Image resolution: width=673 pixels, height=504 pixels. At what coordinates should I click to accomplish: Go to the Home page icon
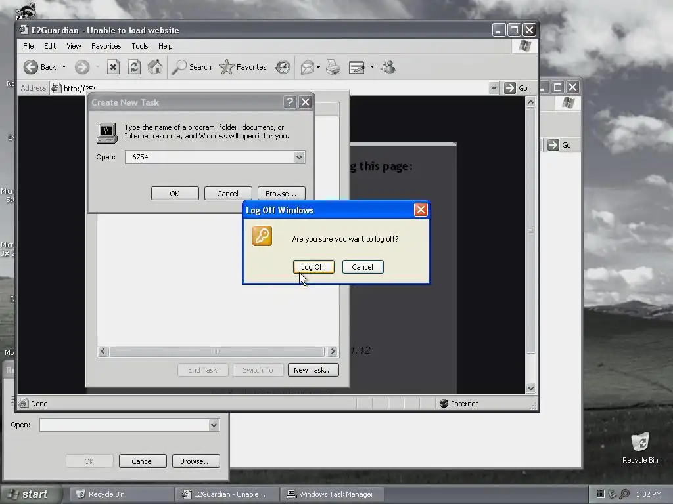click(155, 67)
